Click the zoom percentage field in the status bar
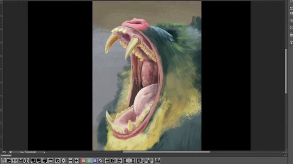The height and width of the screenshot is (164, 293). click(4, 152)
